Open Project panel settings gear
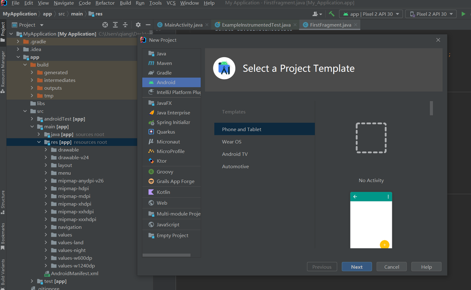The image size is (471, 290). pyautogui.click(x=138, y=25)
